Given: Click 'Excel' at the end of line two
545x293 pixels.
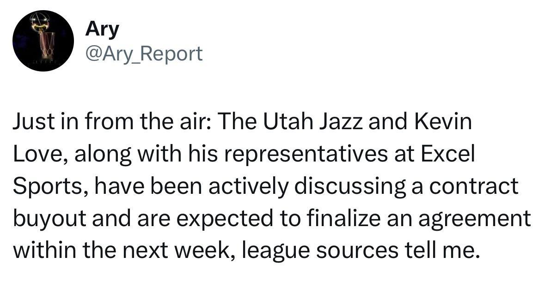Looking at the screenshot, I should pyautogui.click(x=448, y=154).
